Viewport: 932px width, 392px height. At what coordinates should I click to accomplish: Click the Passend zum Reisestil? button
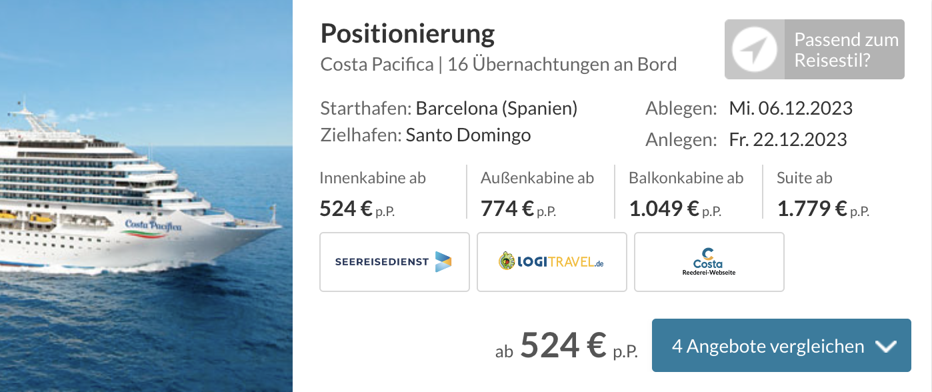point(815,50)
